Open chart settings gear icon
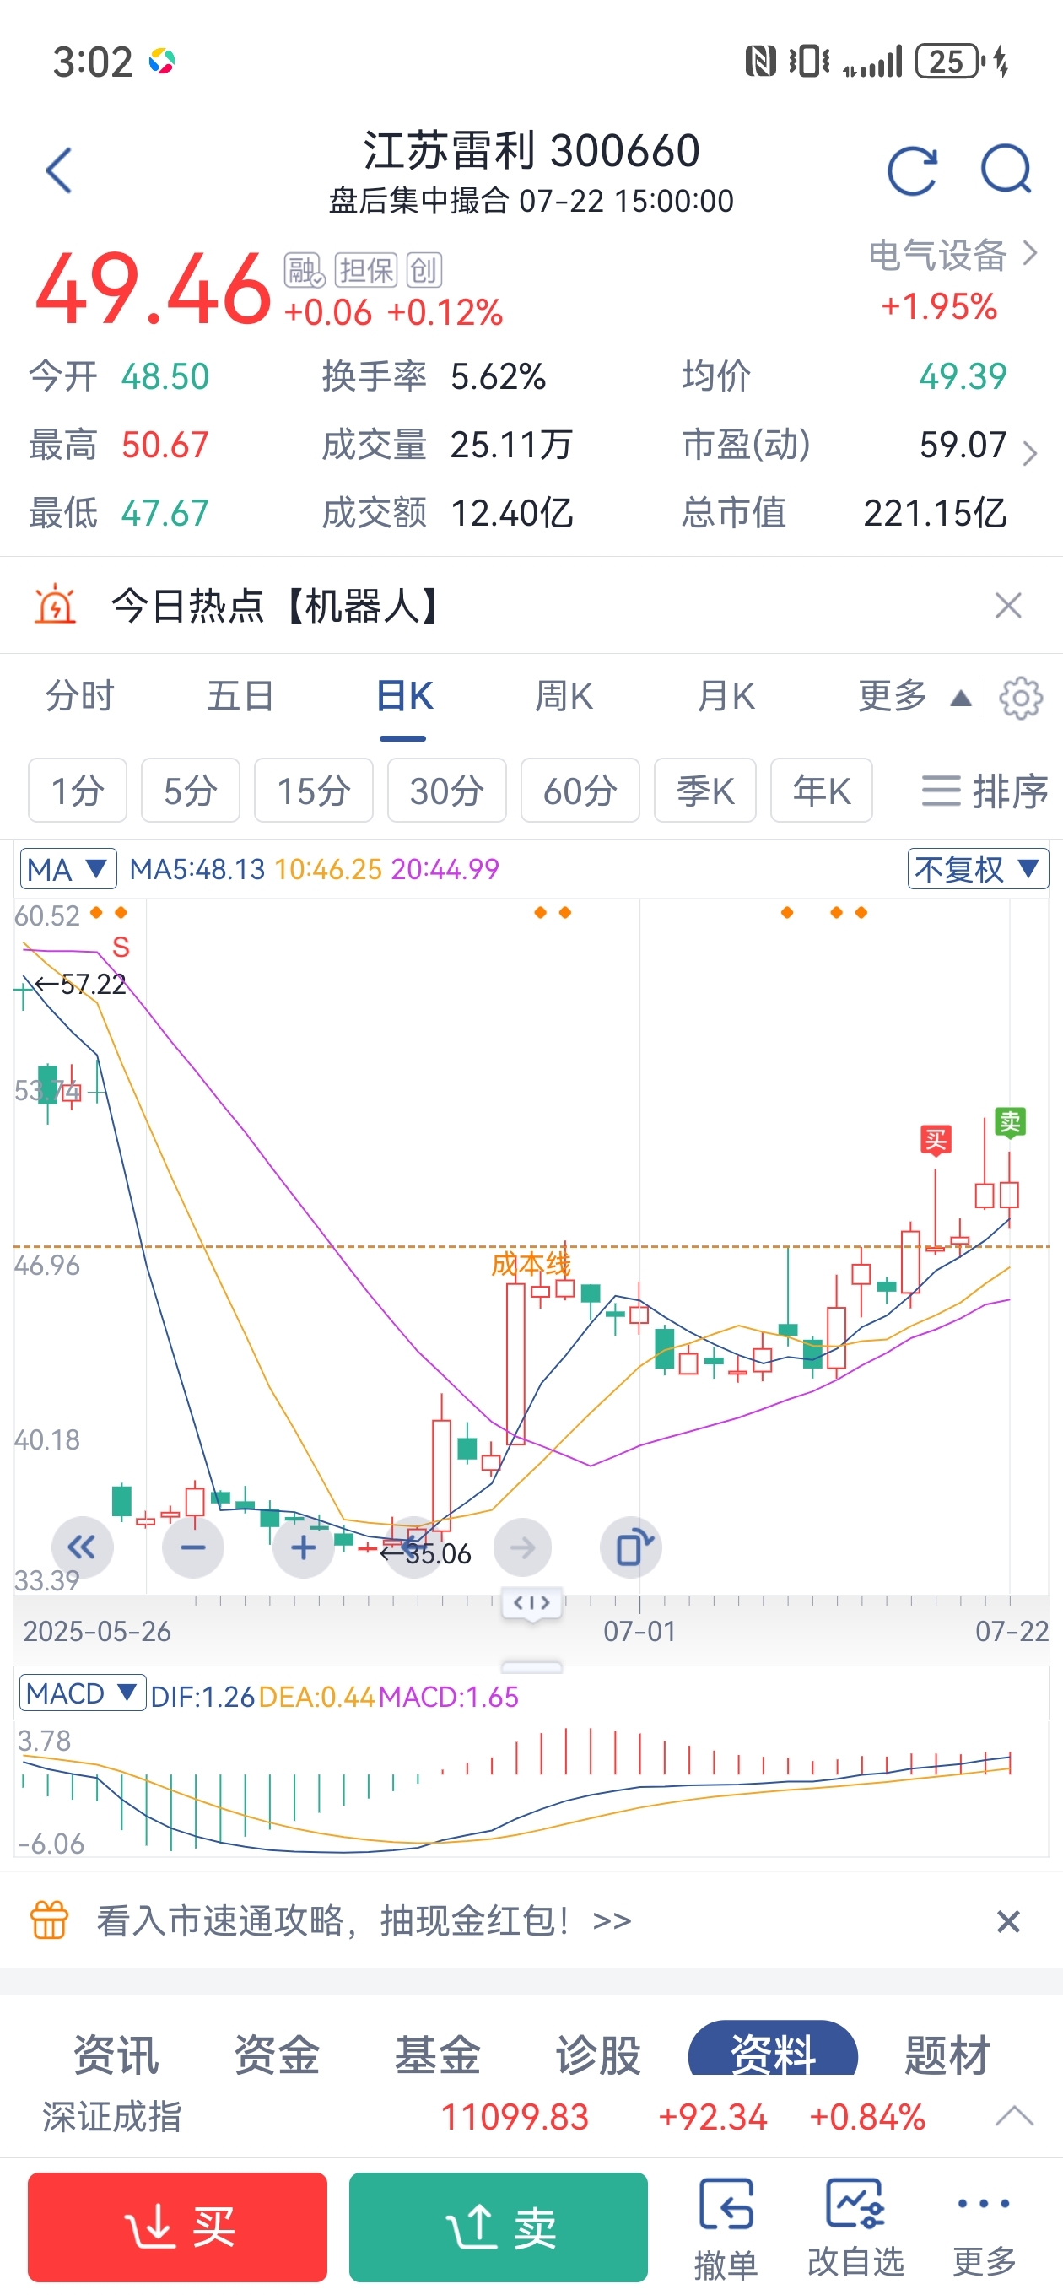Image resolution: width=1063 pixels, height=2295 pixels. [x=1020, y=698]
